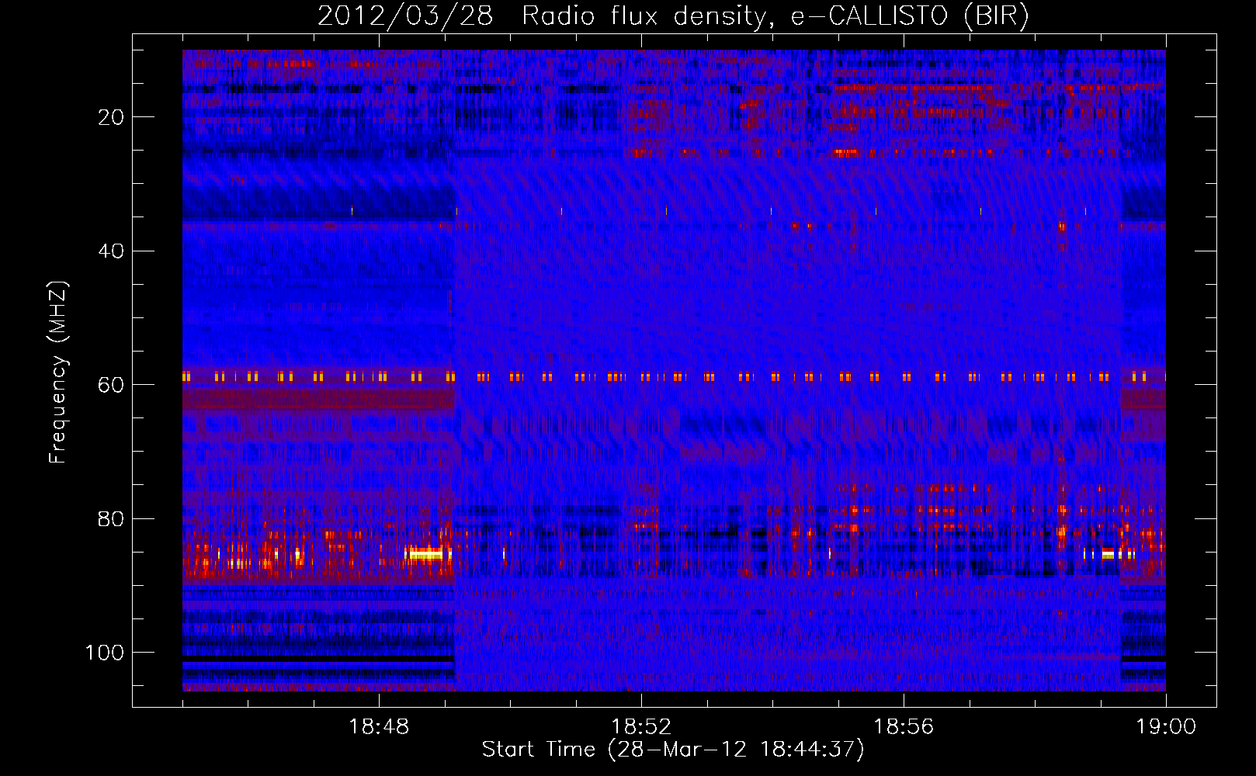Click the "60" frequency tick label

click(112, 385)
